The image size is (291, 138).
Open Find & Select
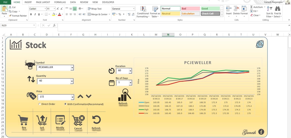click(277, 12)
